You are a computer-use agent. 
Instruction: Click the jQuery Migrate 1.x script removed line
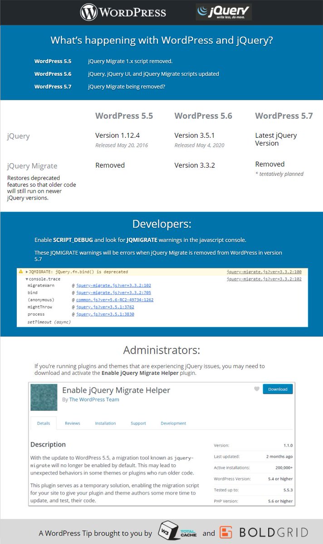click(x=130, y=61)
